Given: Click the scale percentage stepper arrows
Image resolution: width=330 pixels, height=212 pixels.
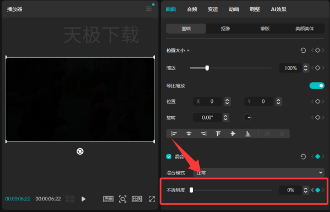Looking at the screenshot, I should click(x=306, y=68).
